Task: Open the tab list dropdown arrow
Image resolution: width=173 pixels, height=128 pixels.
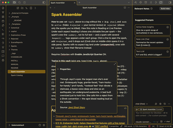Action: click(129, 3)
